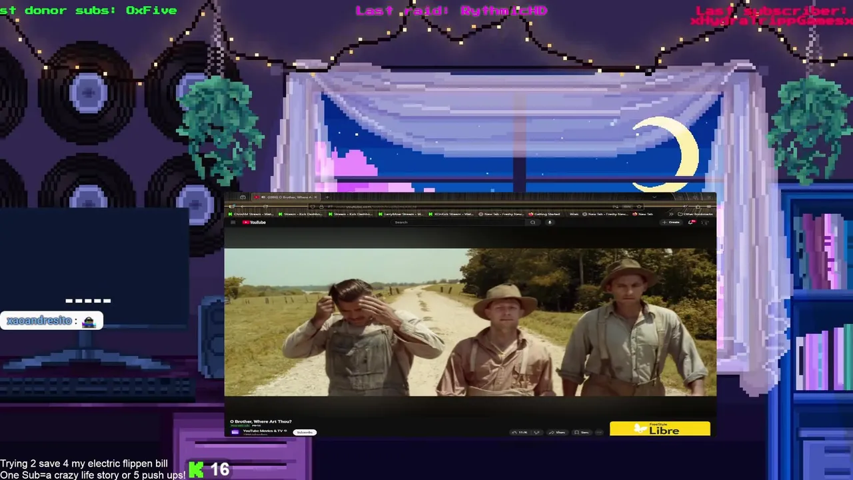The width and height of the screenshot is (853, 480).
Task: Open the more actions ellipsis under the video
Action: tap(598, 433)
